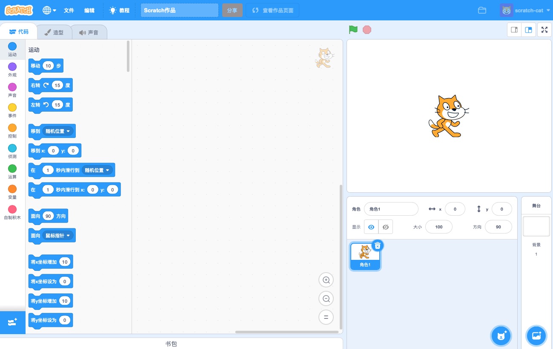Select 自制积木 block category
Image resolution: width=553 pixels, height=349 pixels.
(12, 212)
